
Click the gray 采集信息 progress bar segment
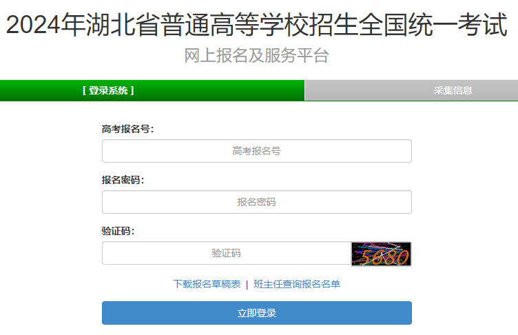[411, 90]
